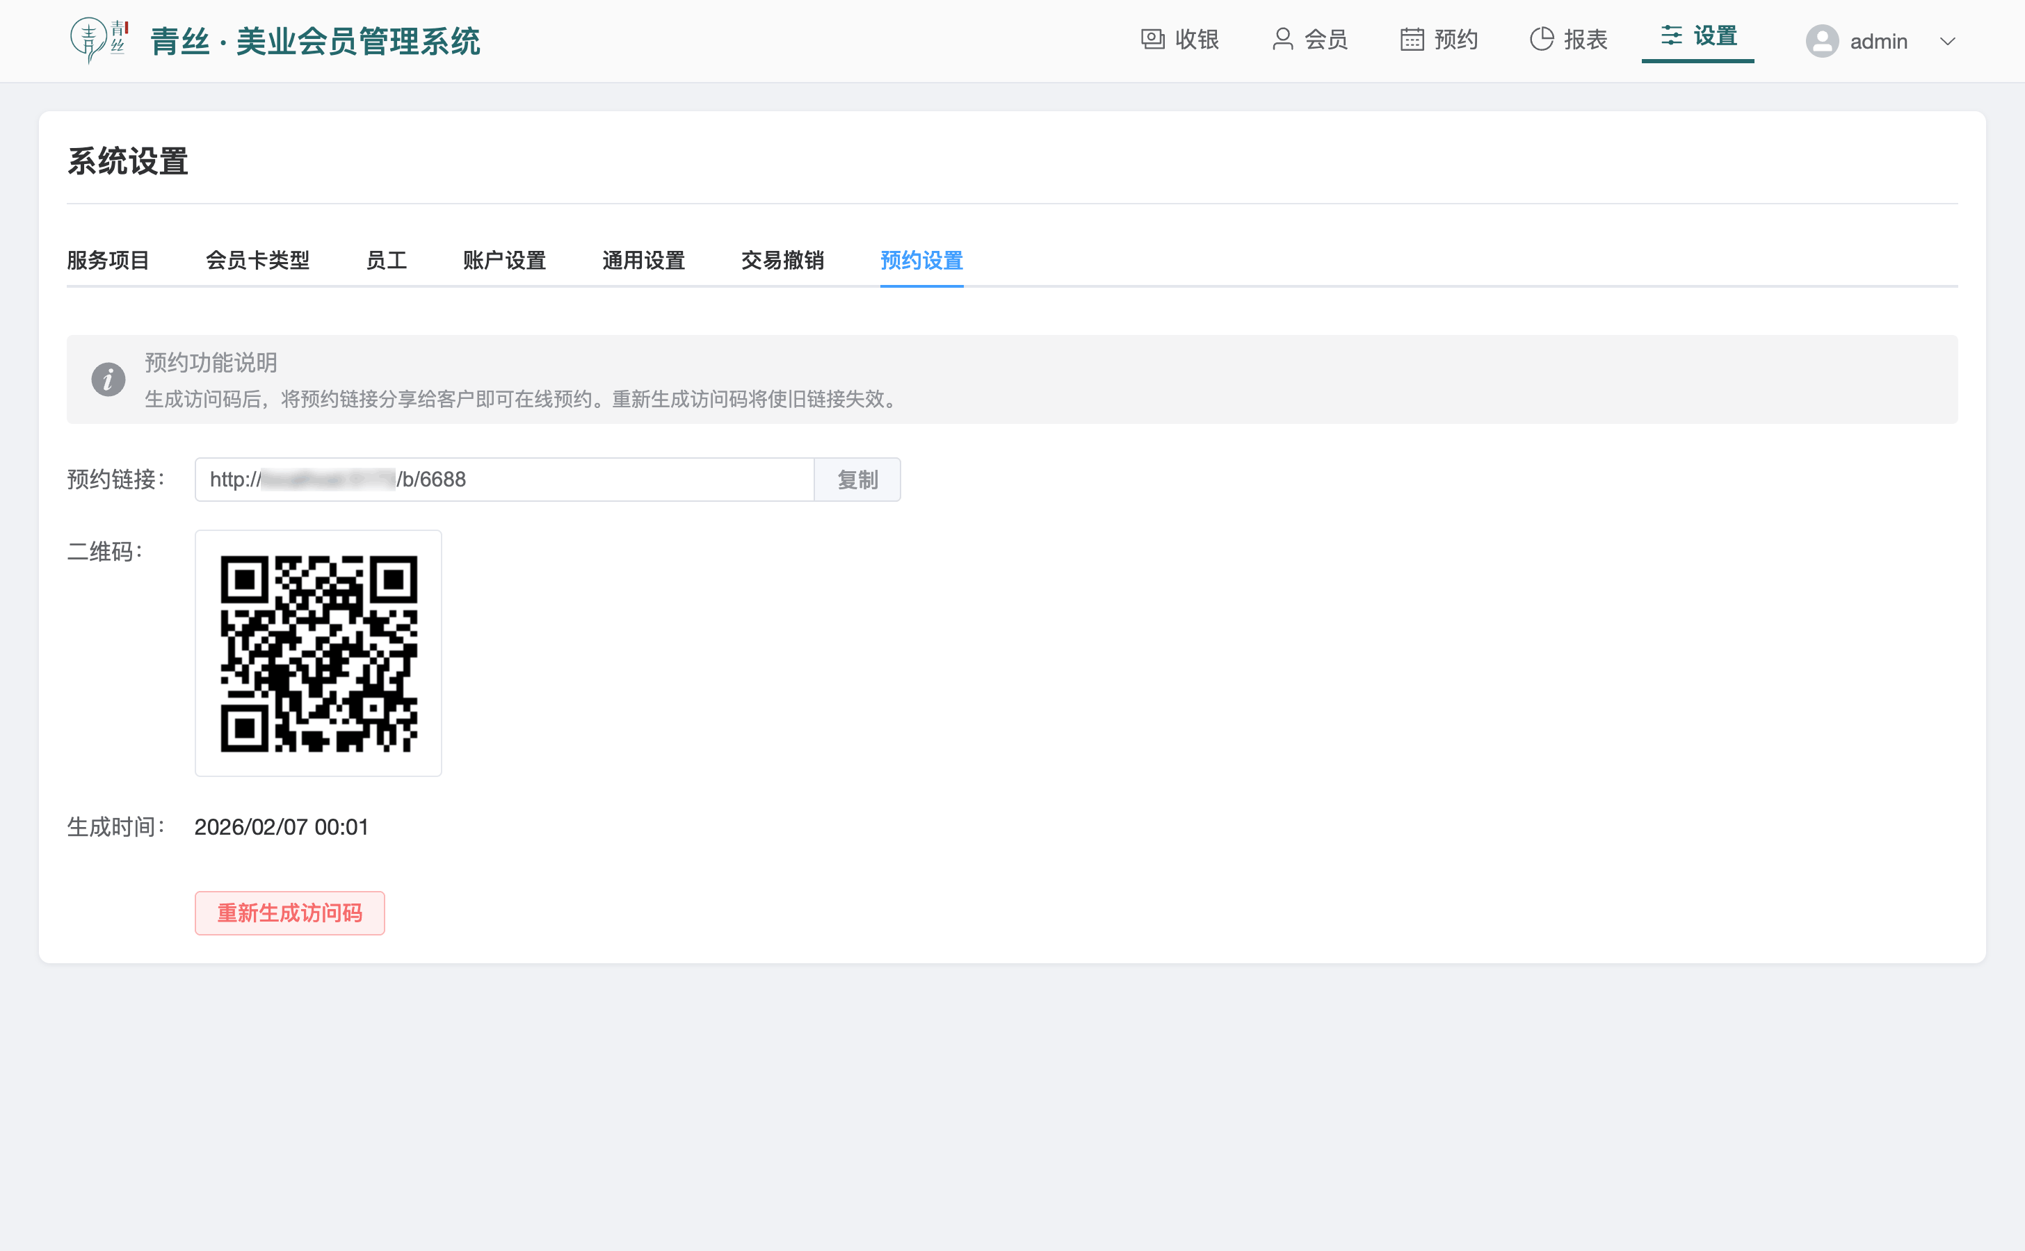The height and width of the screenshot is (1251, 2025).
Task: Click the info icon in the notice box
Action: pyautogui.click(x=108, y=379)
